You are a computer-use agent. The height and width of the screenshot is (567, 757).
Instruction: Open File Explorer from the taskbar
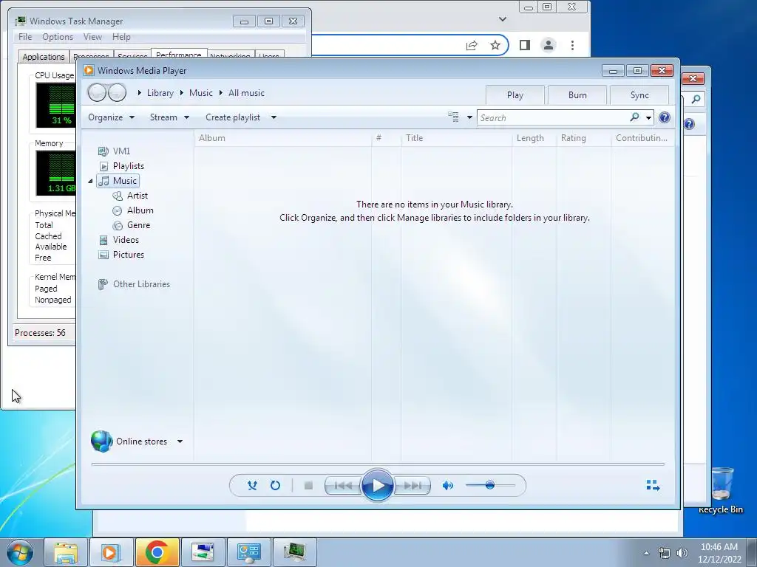(66, 552)
